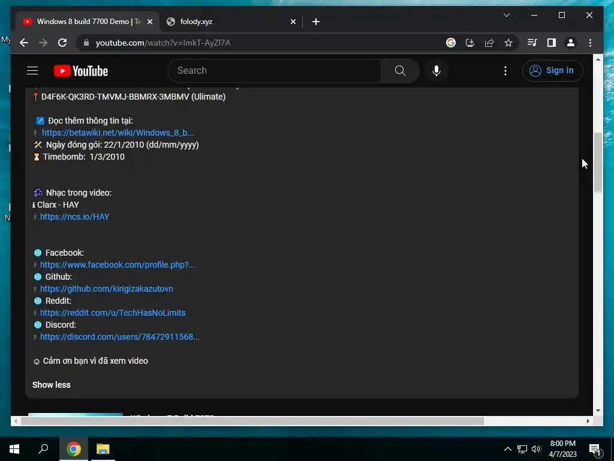This screenshot has width=614, height=461.
Task: Open the ncs.io/HAY music link
Action: pyautogui.click(x=74, y=217)
